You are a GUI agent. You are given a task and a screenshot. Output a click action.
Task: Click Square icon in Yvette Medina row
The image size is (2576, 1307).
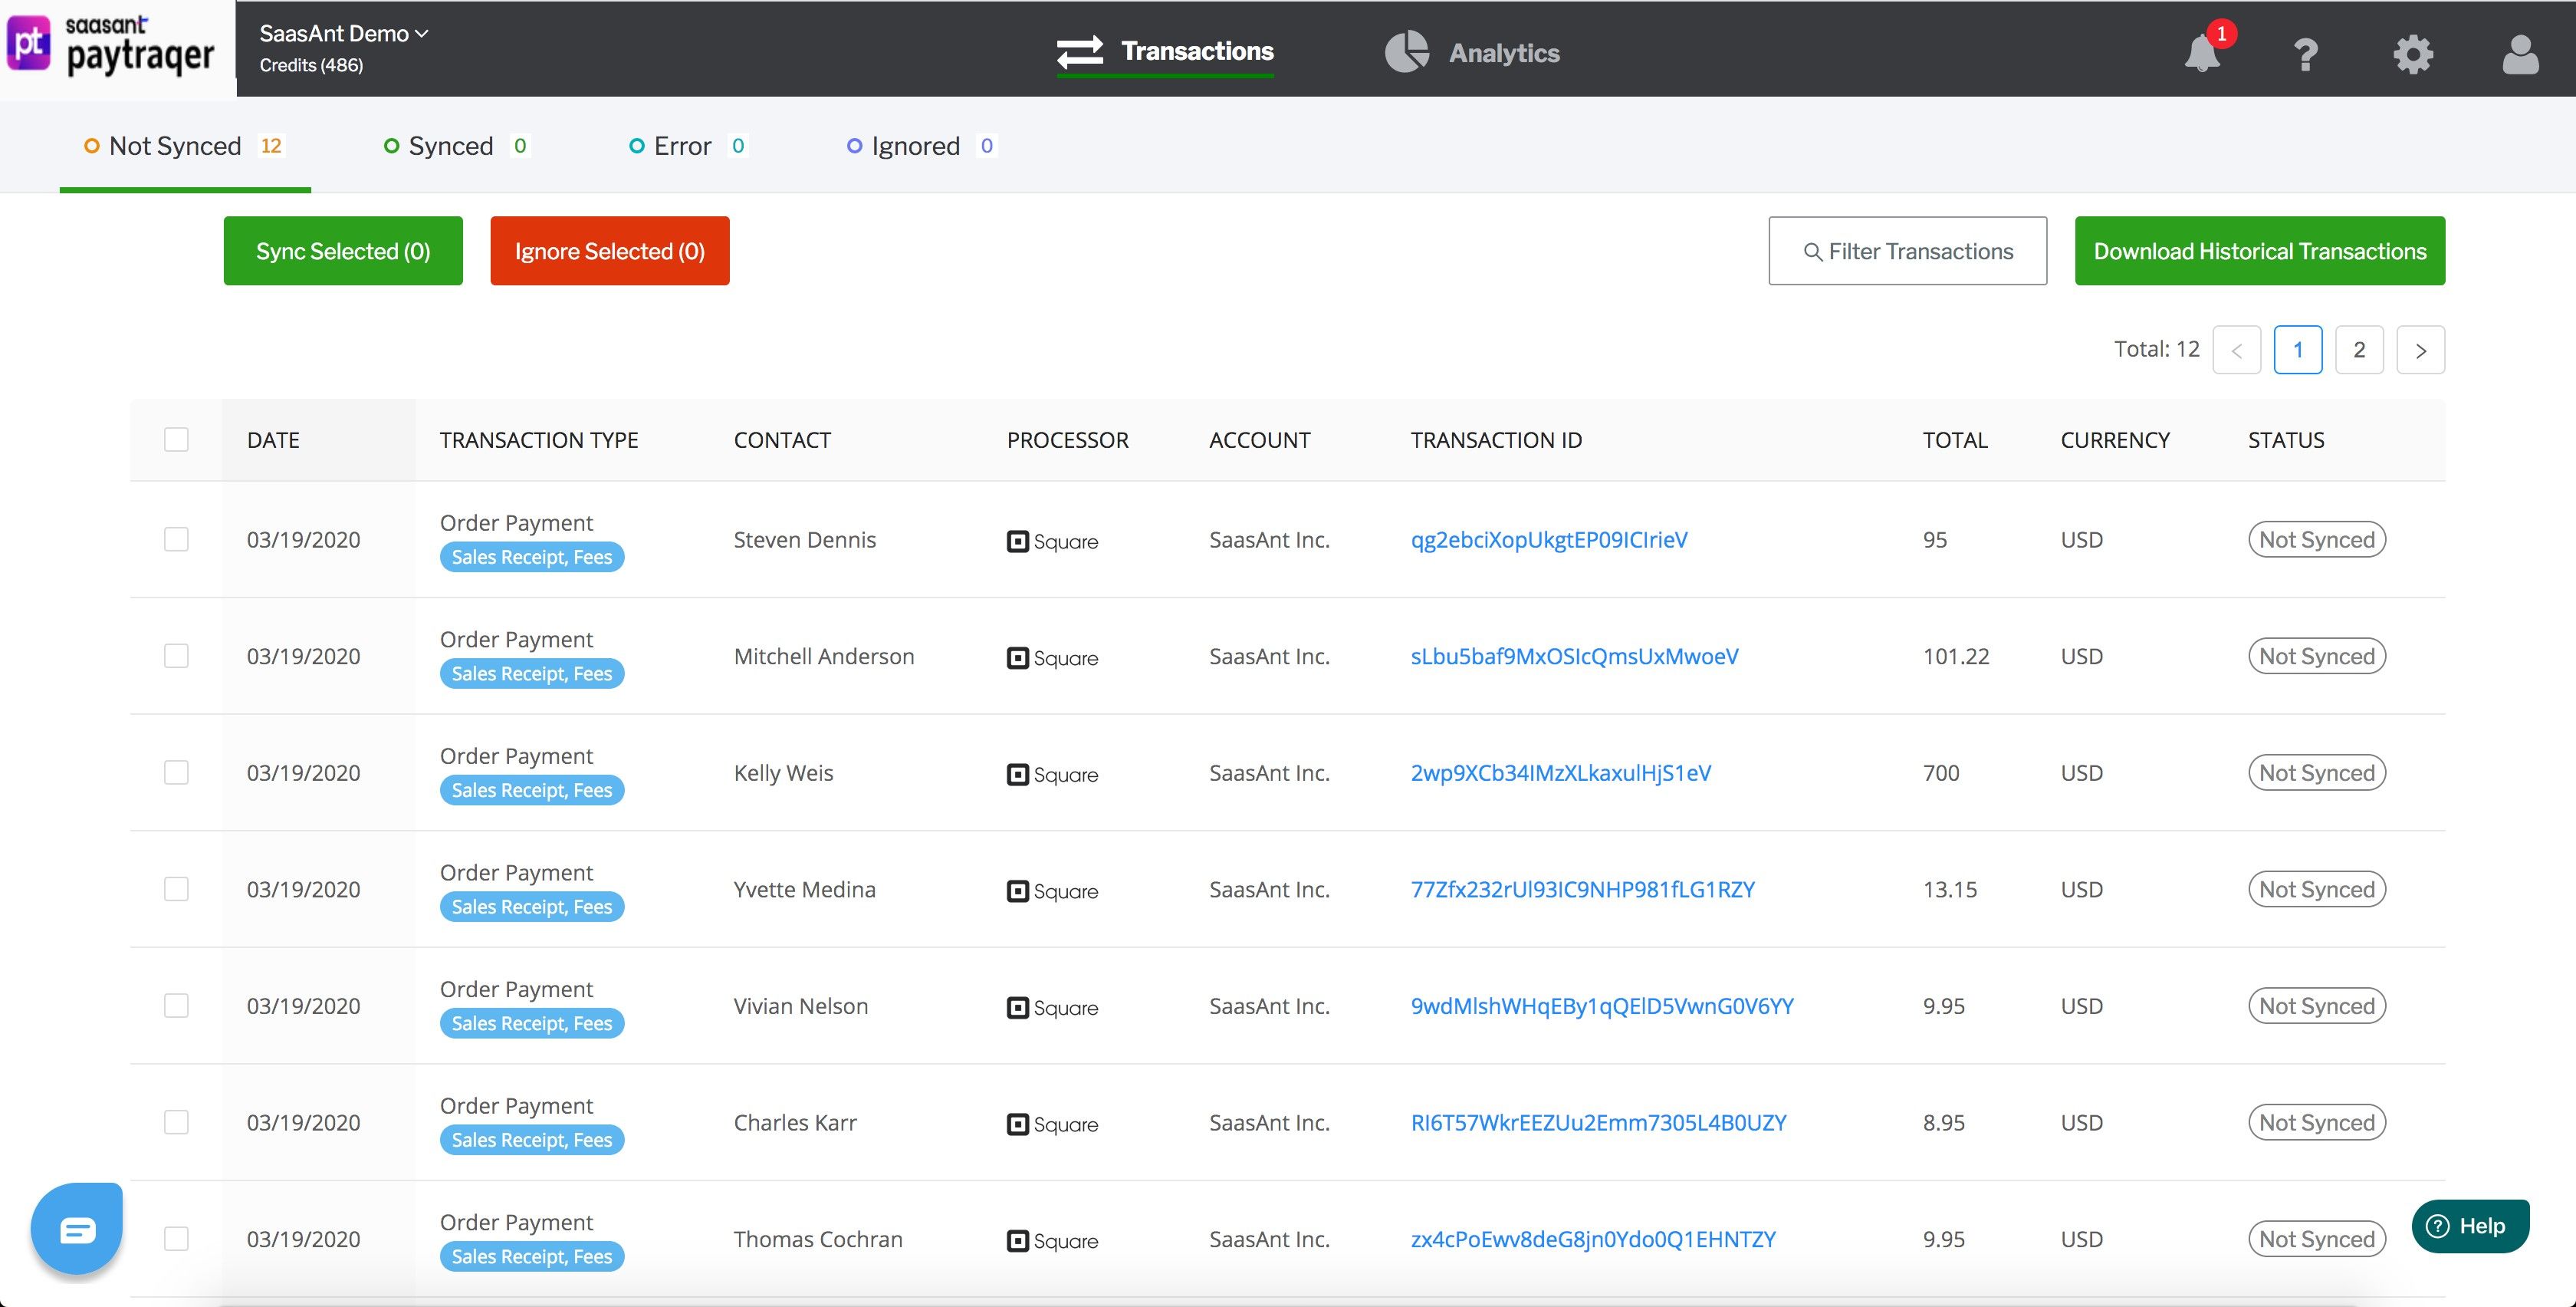coord(1017,891)
